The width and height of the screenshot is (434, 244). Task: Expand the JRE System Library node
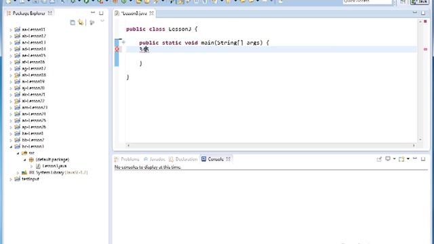point(18,173)
